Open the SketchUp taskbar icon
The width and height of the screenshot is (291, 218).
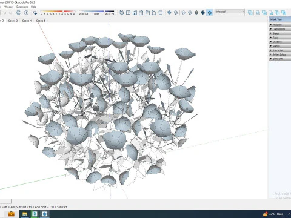(45, 214)
